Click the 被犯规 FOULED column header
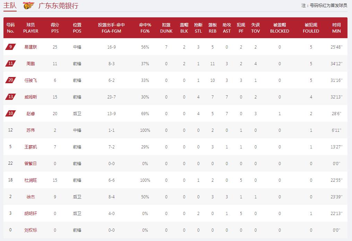Screen dimensions: 352x241 coord(311,28)
